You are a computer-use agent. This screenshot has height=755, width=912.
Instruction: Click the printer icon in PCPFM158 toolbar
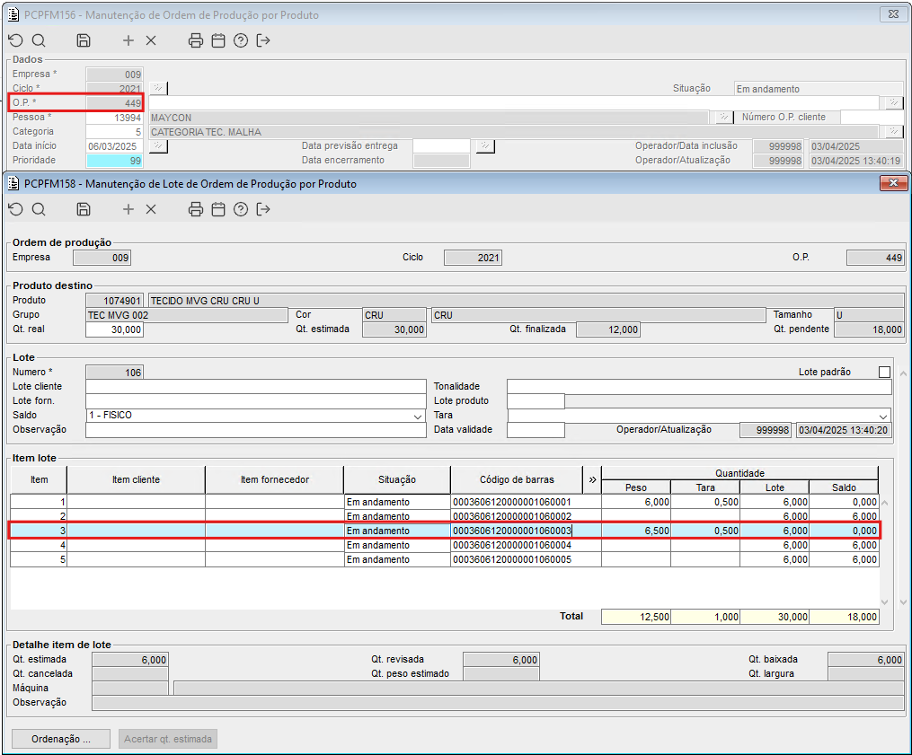pos(196,209)
